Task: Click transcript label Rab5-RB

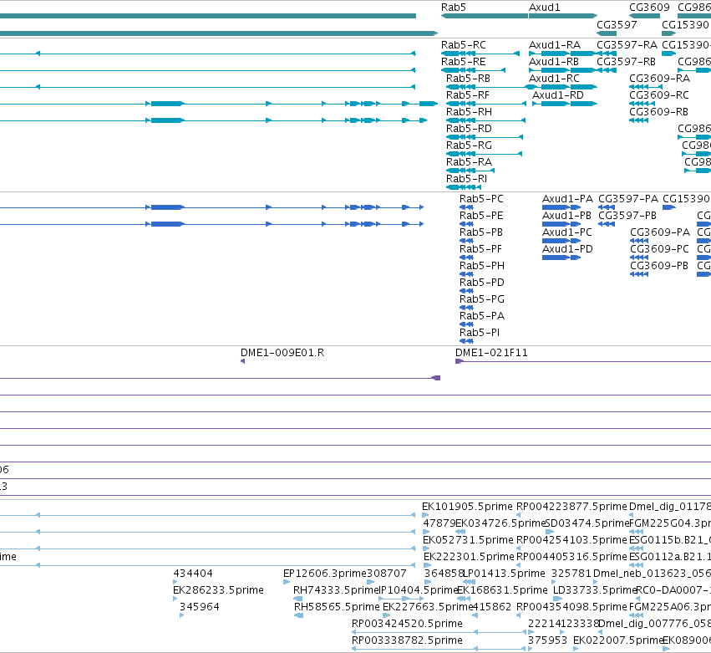Action: pyautogui.click(x=468, y=79)
